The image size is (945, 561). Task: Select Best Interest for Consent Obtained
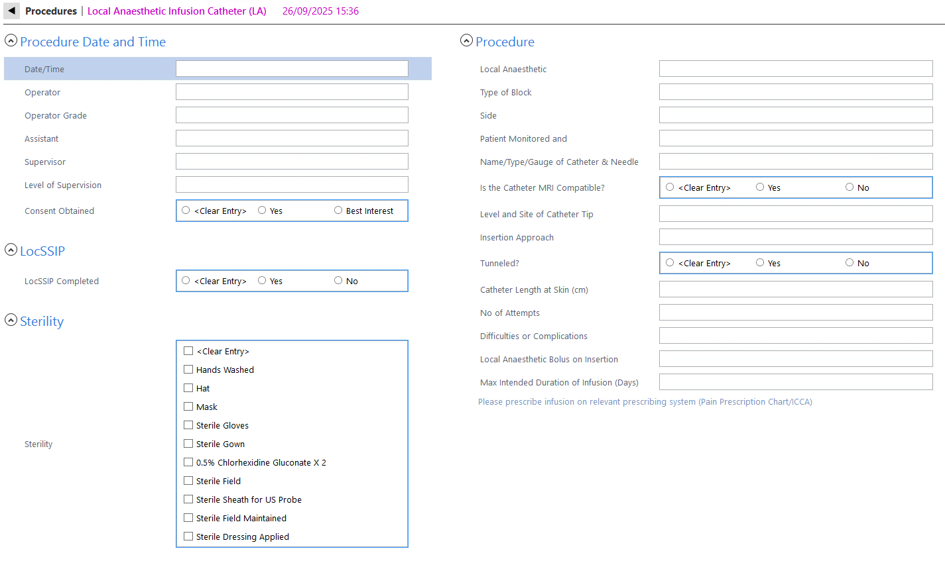click(x=338, y=211)
